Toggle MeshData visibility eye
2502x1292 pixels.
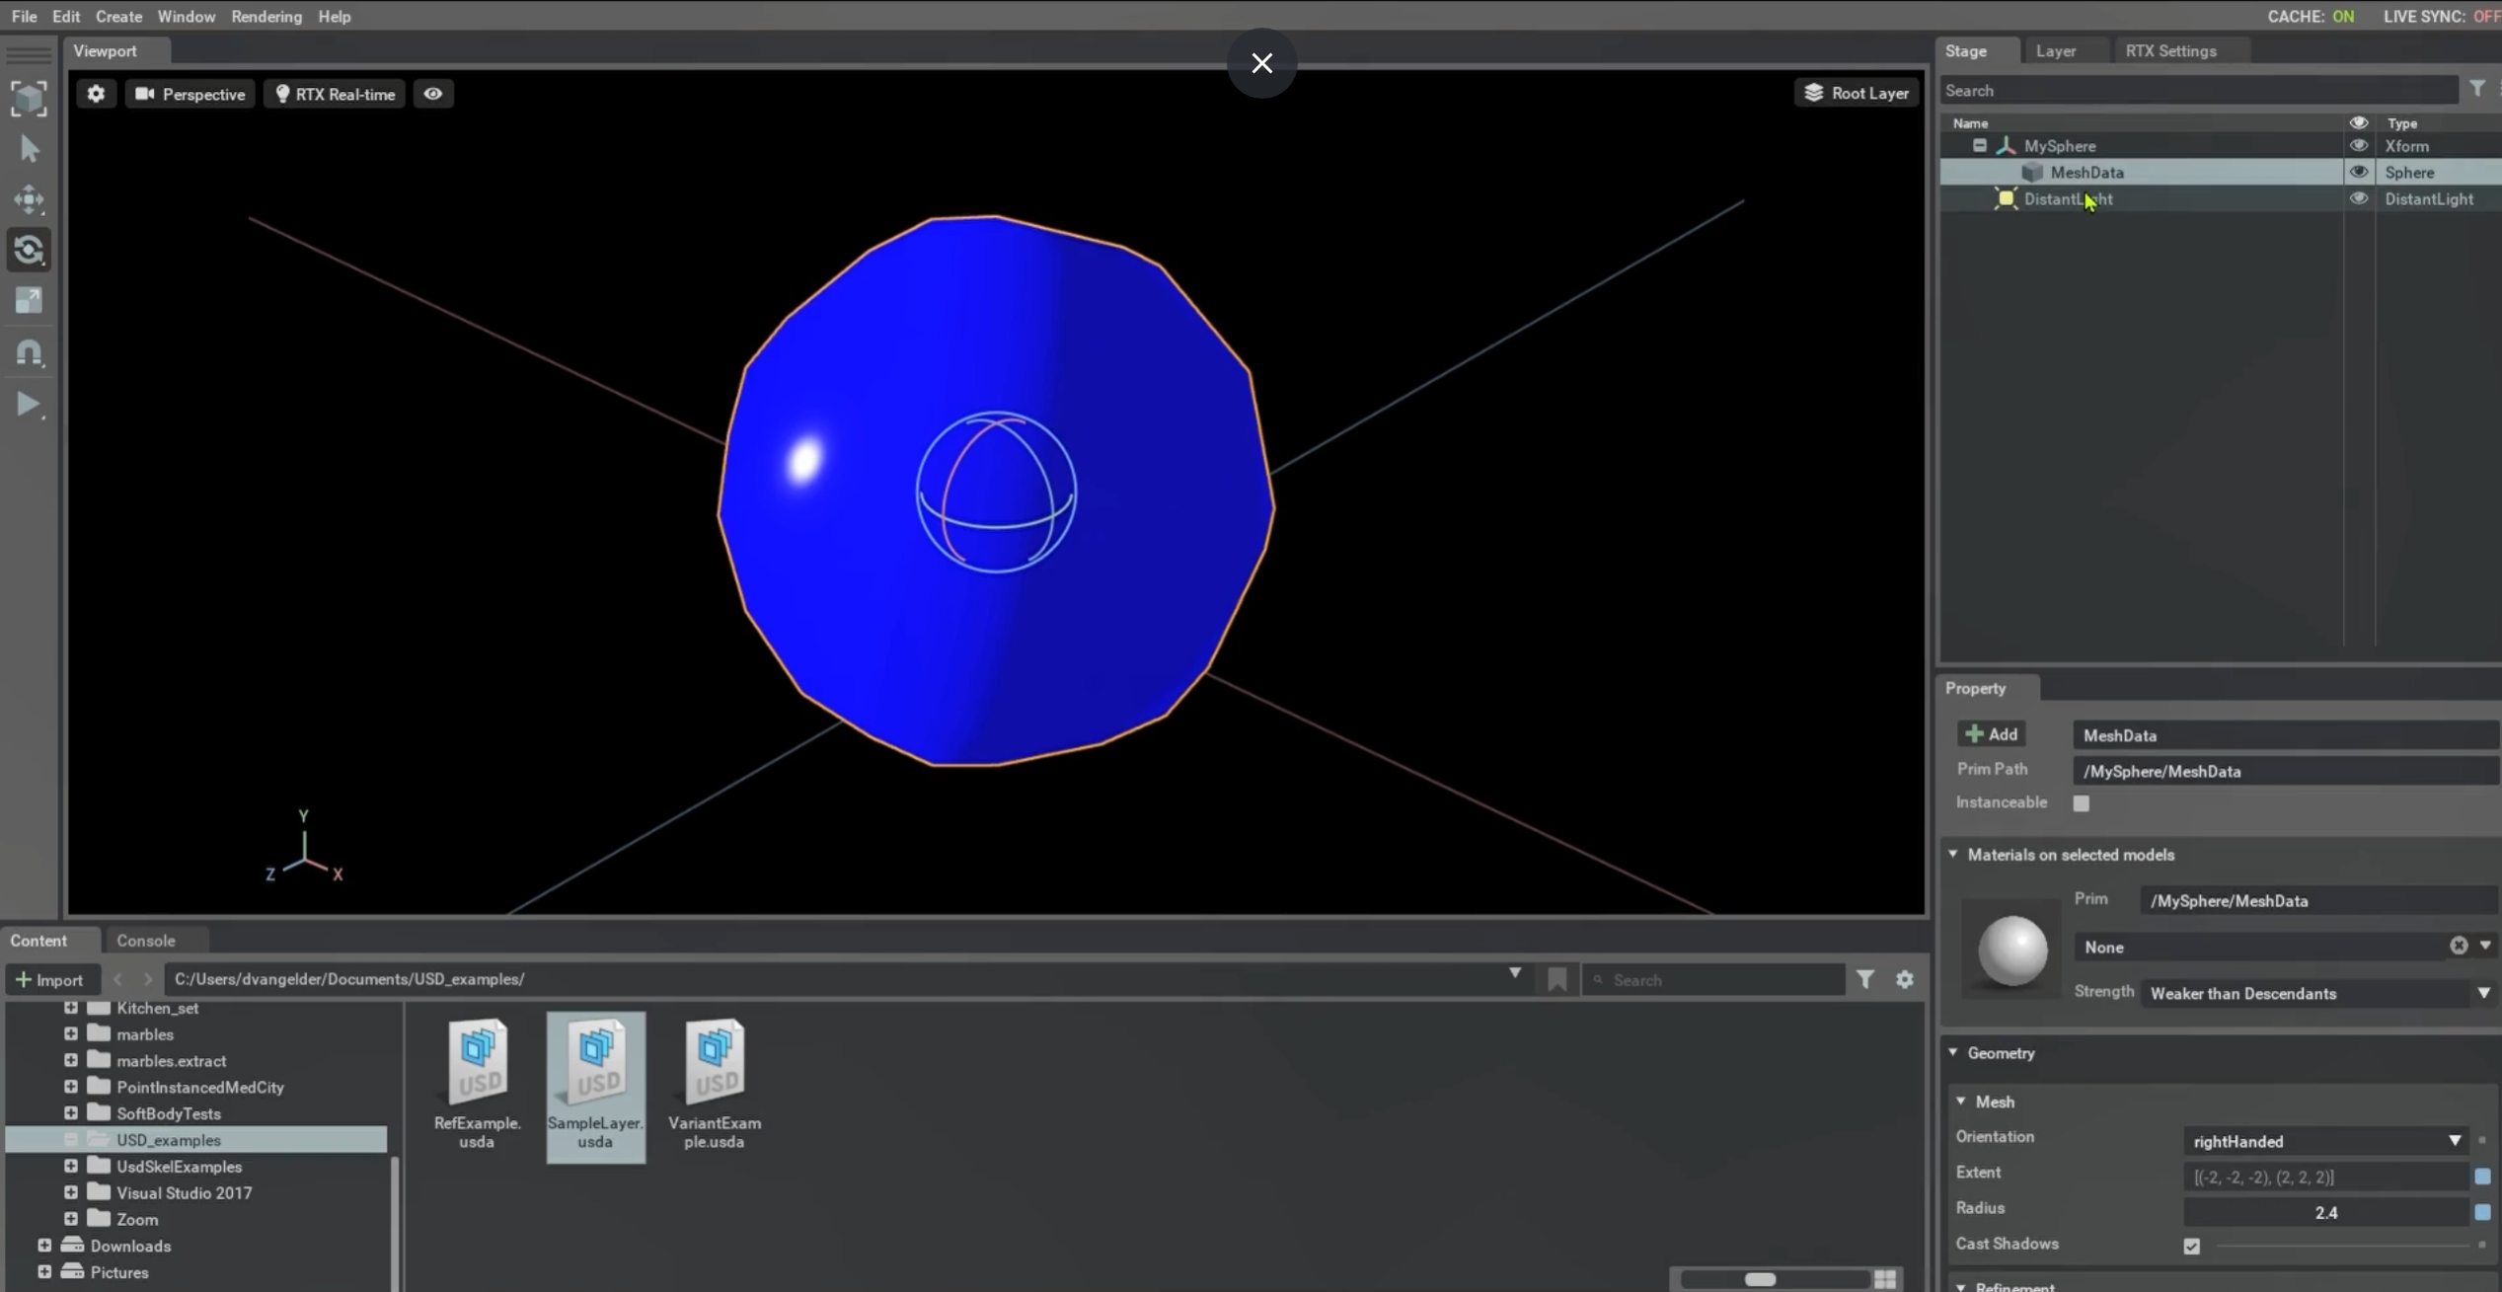pos(2359,172)
